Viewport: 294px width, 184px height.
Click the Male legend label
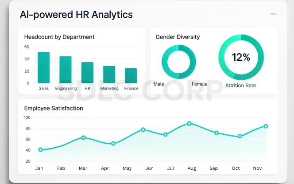tap(159, 84)
